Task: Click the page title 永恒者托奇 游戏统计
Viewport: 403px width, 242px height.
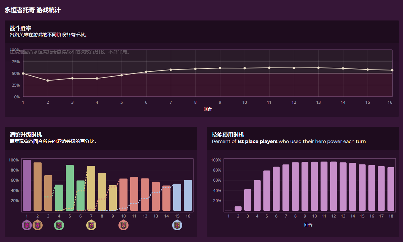Action: coord(33,10)
